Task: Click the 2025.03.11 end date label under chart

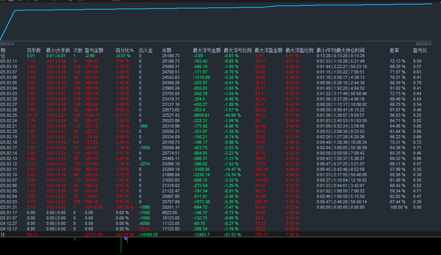Action: click(423, 44)
